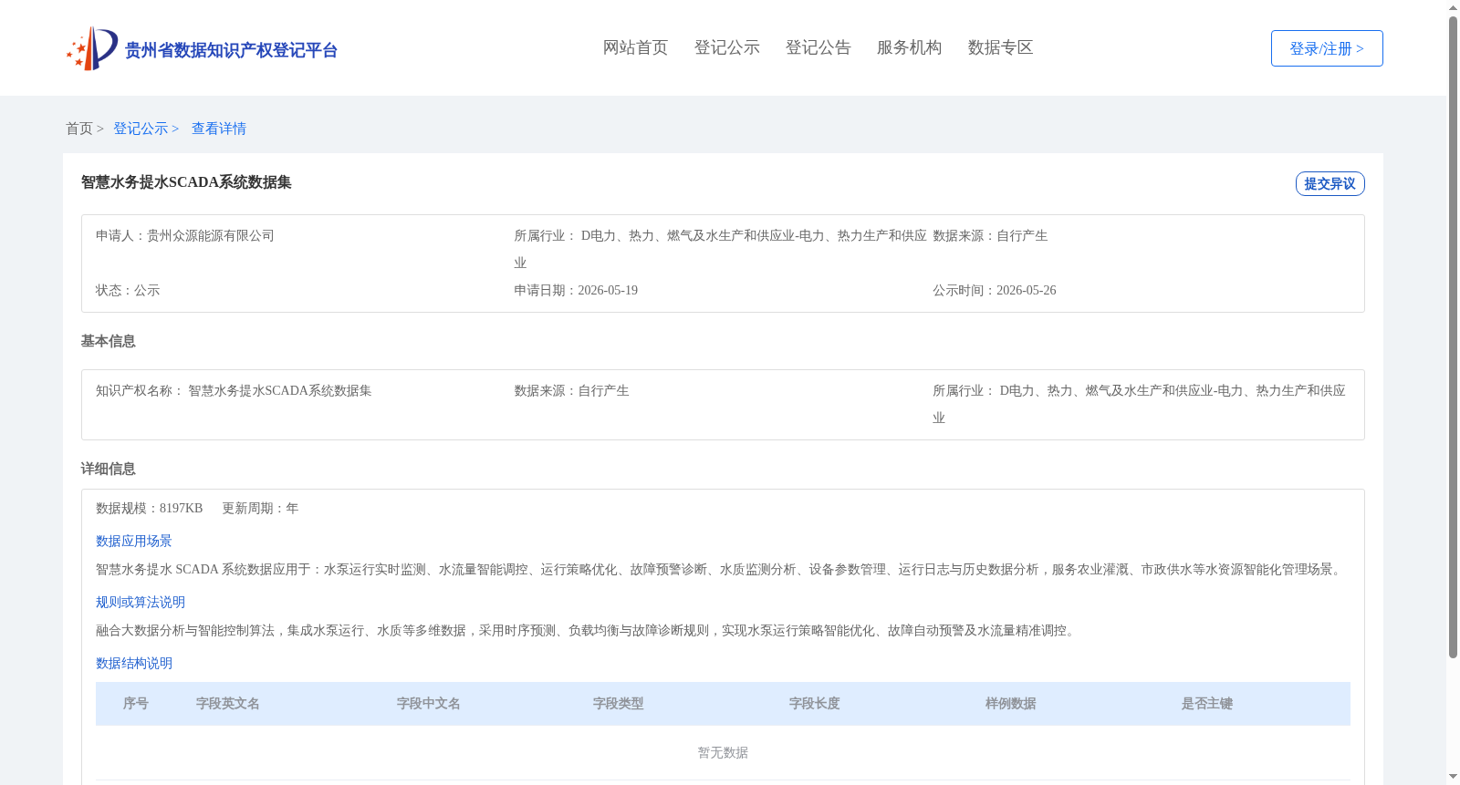Click the 基本信息 section heading
This screenshot has height=785, width=1460.
(x=108, y=341)
